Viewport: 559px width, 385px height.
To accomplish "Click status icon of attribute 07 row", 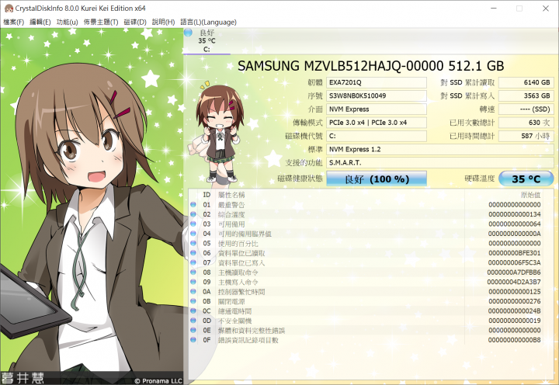I will tap(193, 262).
